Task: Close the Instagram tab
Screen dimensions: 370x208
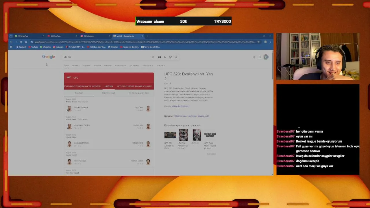Action: 109,36
